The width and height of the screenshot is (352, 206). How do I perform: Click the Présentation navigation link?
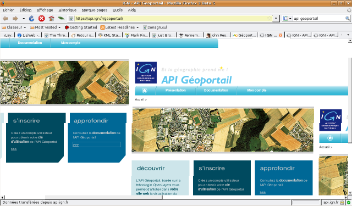[x=175, y=90]
